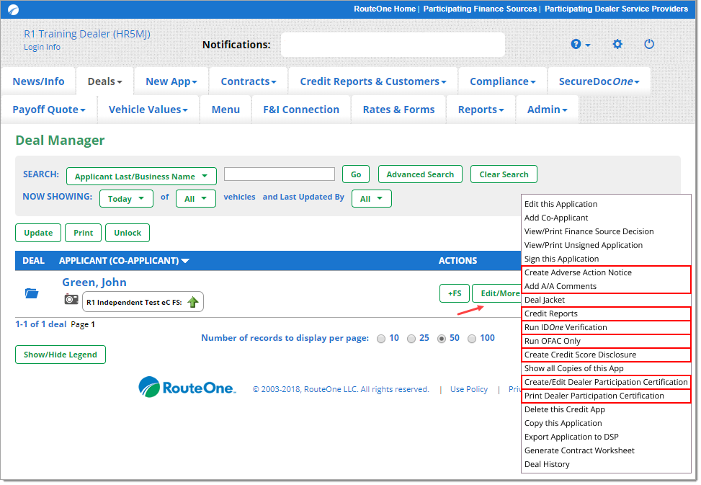
Task: Click the Unlock button
Action: [128, 233]
